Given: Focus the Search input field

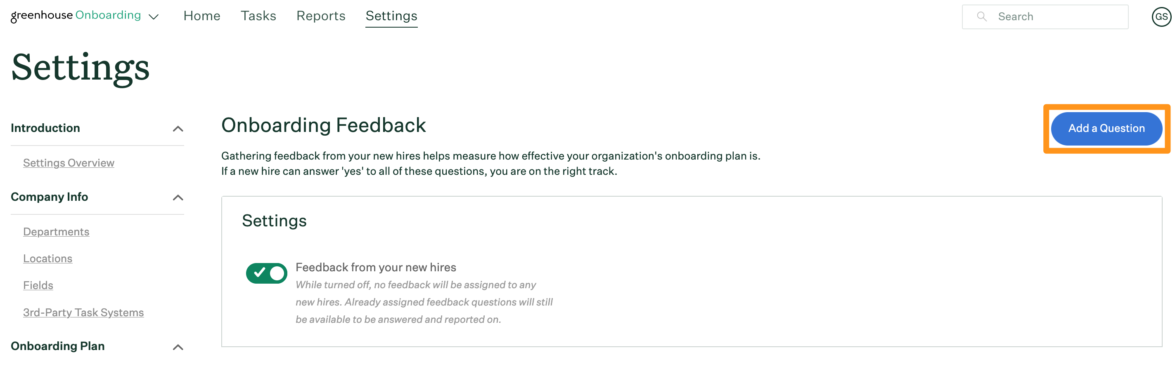Looking at the screenshot, I should click(1045, 17).
